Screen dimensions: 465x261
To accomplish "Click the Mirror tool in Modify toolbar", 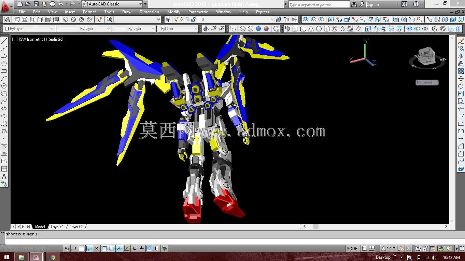I will tap(461, 56).
